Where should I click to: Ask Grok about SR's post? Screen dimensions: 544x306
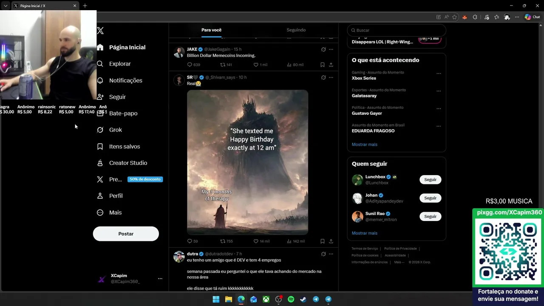coord(323,77)
